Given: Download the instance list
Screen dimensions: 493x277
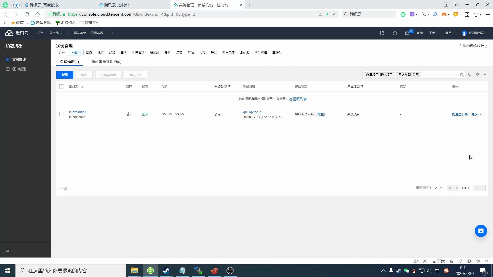Looking at the screenshot, I should [485, 75].
